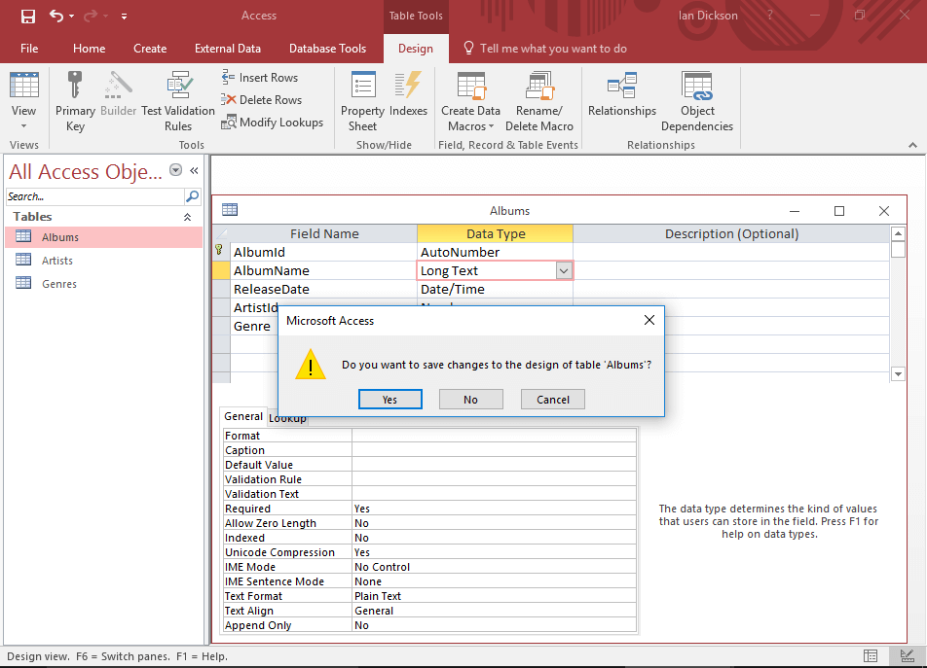This screenshot has height=668, width=927.
Task: Click the Undo arrow icon
Action: click(x=56, y=17)
